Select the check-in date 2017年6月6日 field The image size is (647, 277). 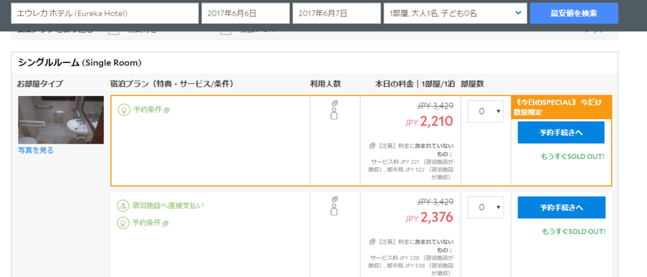point(246,13)
